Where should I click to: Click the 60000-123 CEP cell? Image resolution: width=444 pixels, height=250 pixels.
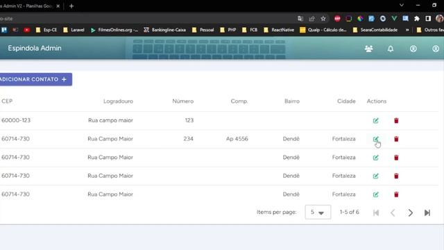pos(16,120)
